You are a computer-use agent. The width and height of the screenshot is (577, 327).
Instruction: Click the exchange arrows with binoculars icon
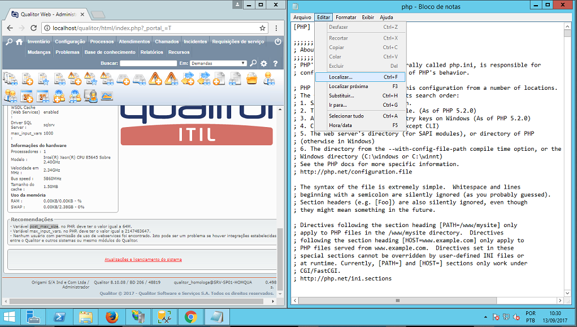point(203,79)
